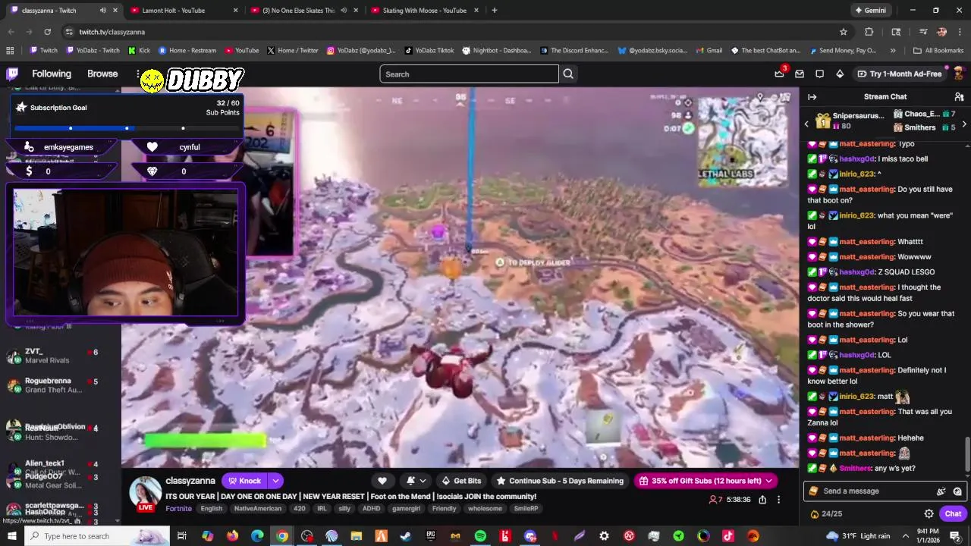The height and width of the screenshot is (546, 971).
Task: Mute the classyzanna Twitch tab audio
Action: point(102,11)
